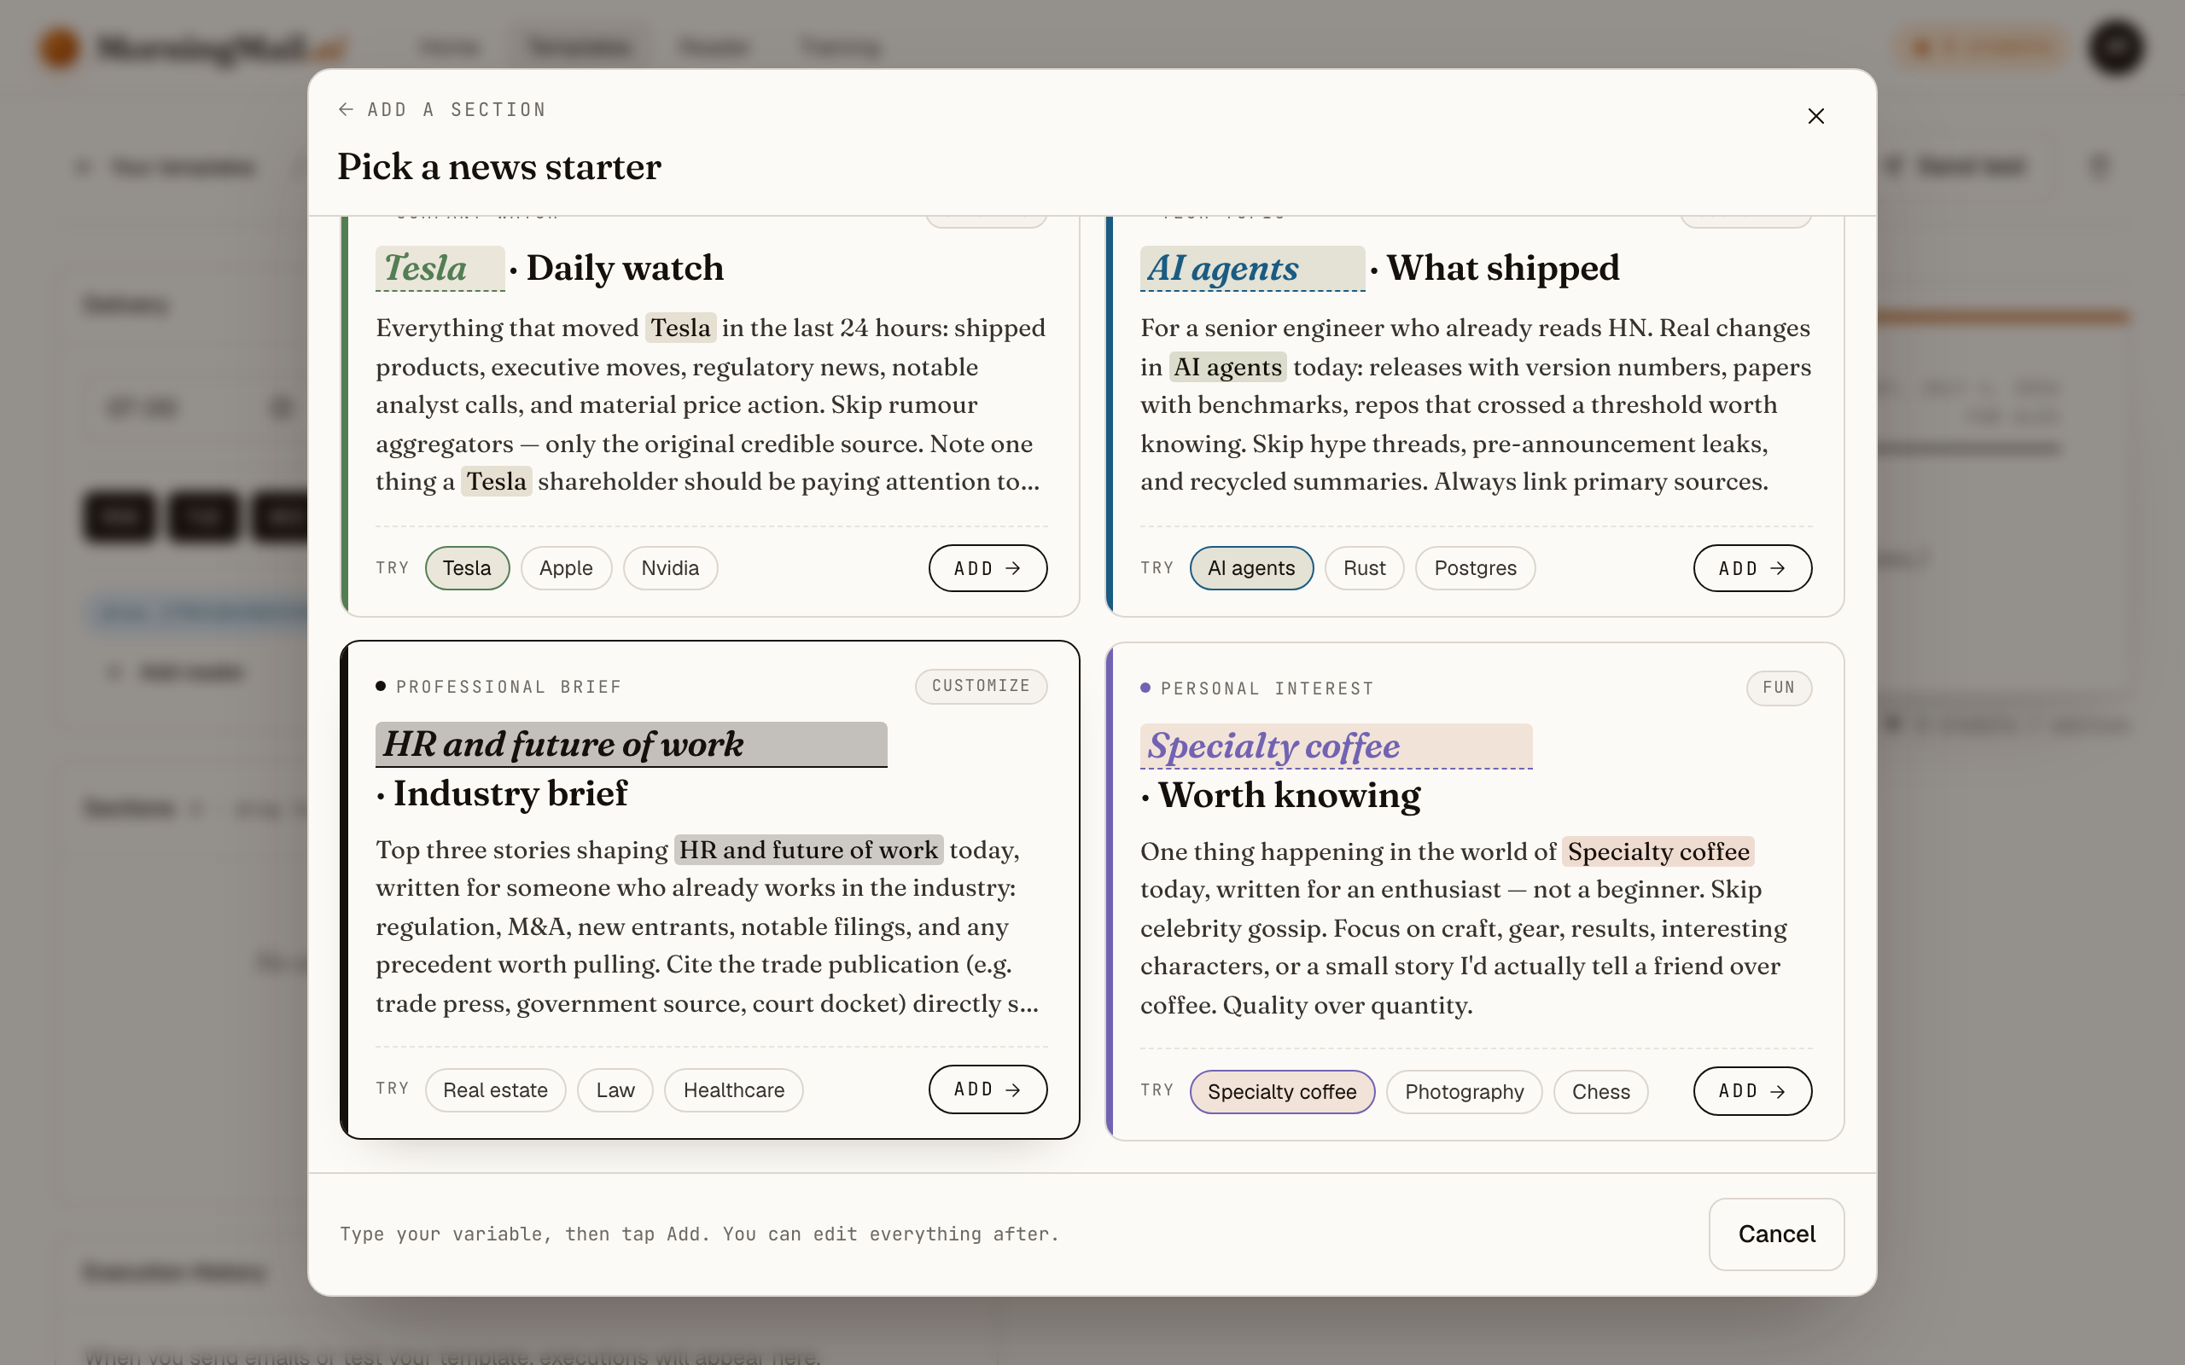Click the orange logo in background header
Screen dimensions: 2185x1365
point(60,47)
